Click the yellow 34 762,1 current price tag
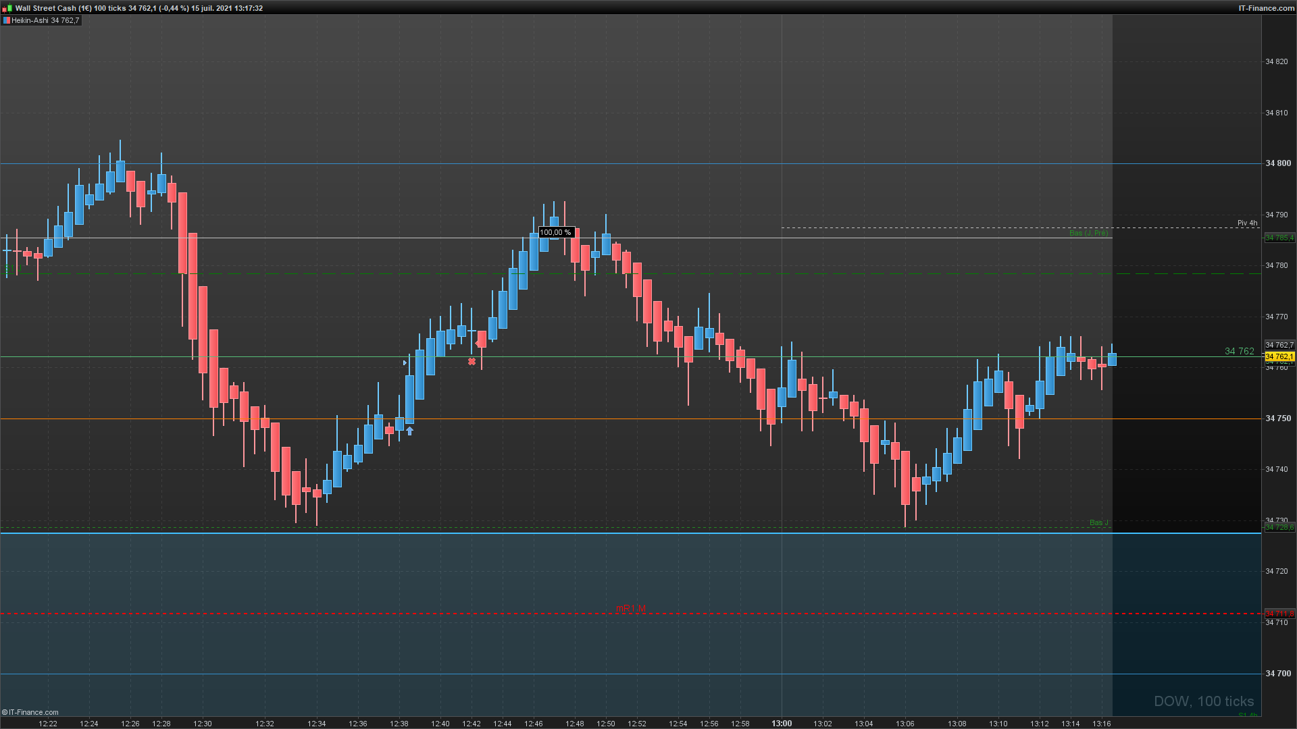The width and height of the screenshot is (1297, 729). (x=1279, y=356)
